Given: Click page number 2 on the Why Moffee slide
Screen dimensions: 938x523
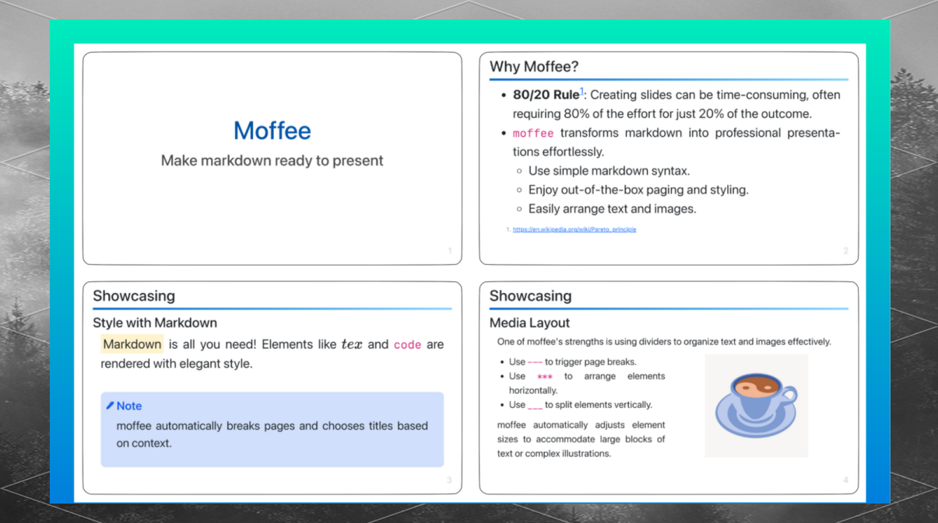Looking at the screenshot, I should [x=845, y=251].
